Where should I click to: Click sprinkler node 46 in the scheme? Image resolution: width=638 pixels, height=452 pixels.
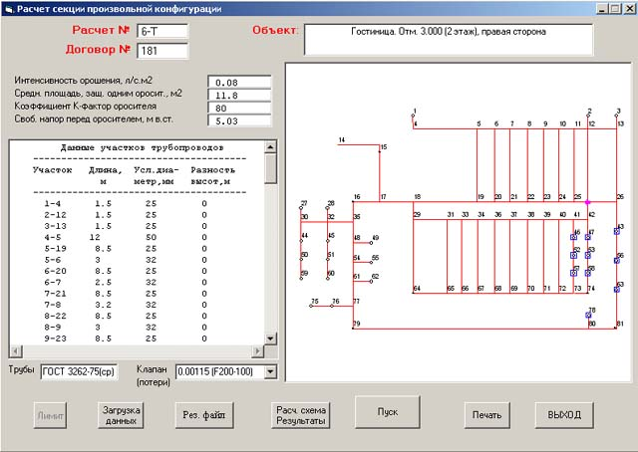coord(574,237)
